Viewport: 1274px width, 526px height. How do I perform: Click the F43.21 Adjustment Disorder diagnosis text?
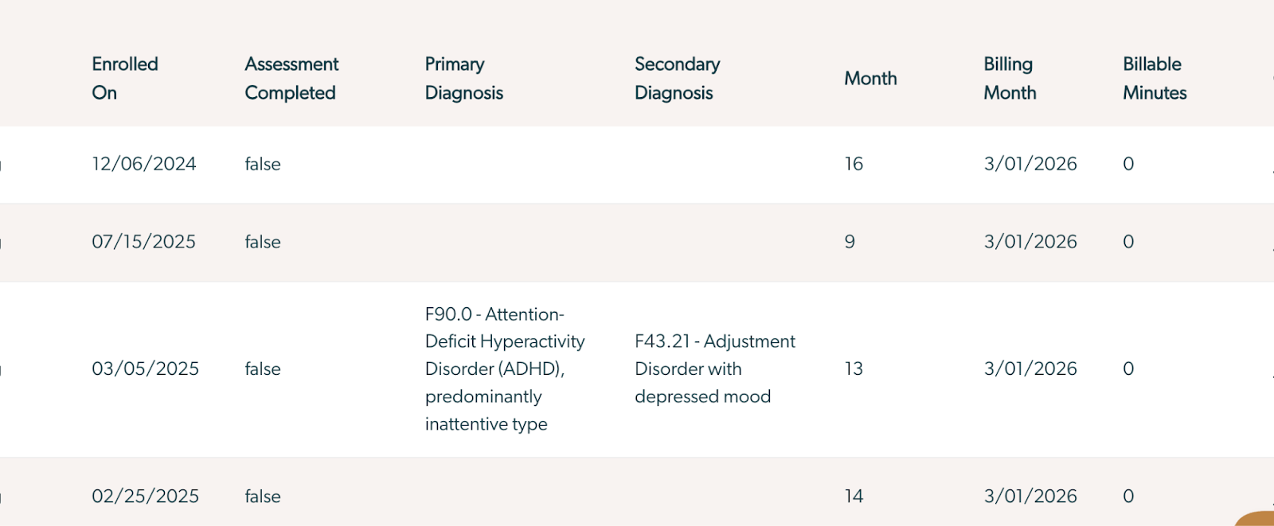tap(715, 368)
